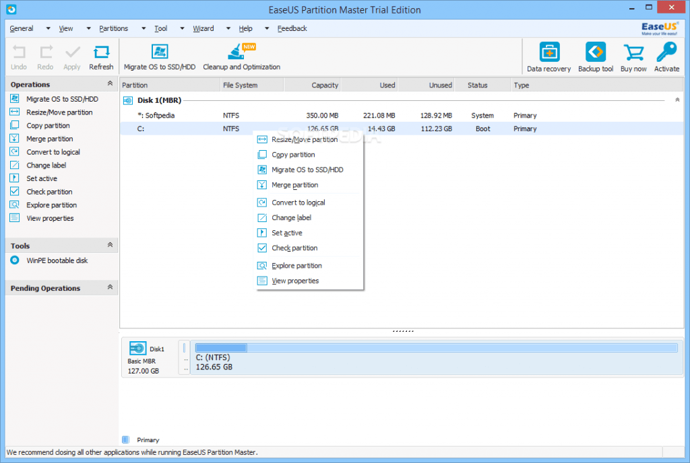Open Cleanup and Optimization tool

(241, 57)
